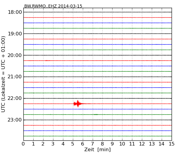
Task: Click the x-axis tick label 8
Action: pyautogui.click(x=102, y=144)
